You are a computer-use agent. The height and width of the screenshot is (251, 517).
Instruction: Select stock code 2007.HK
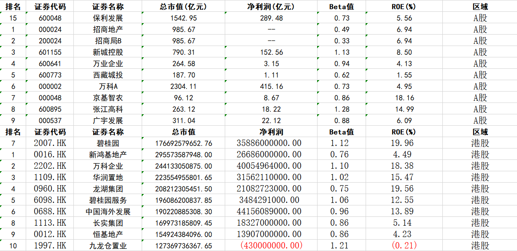click(50, 143)
